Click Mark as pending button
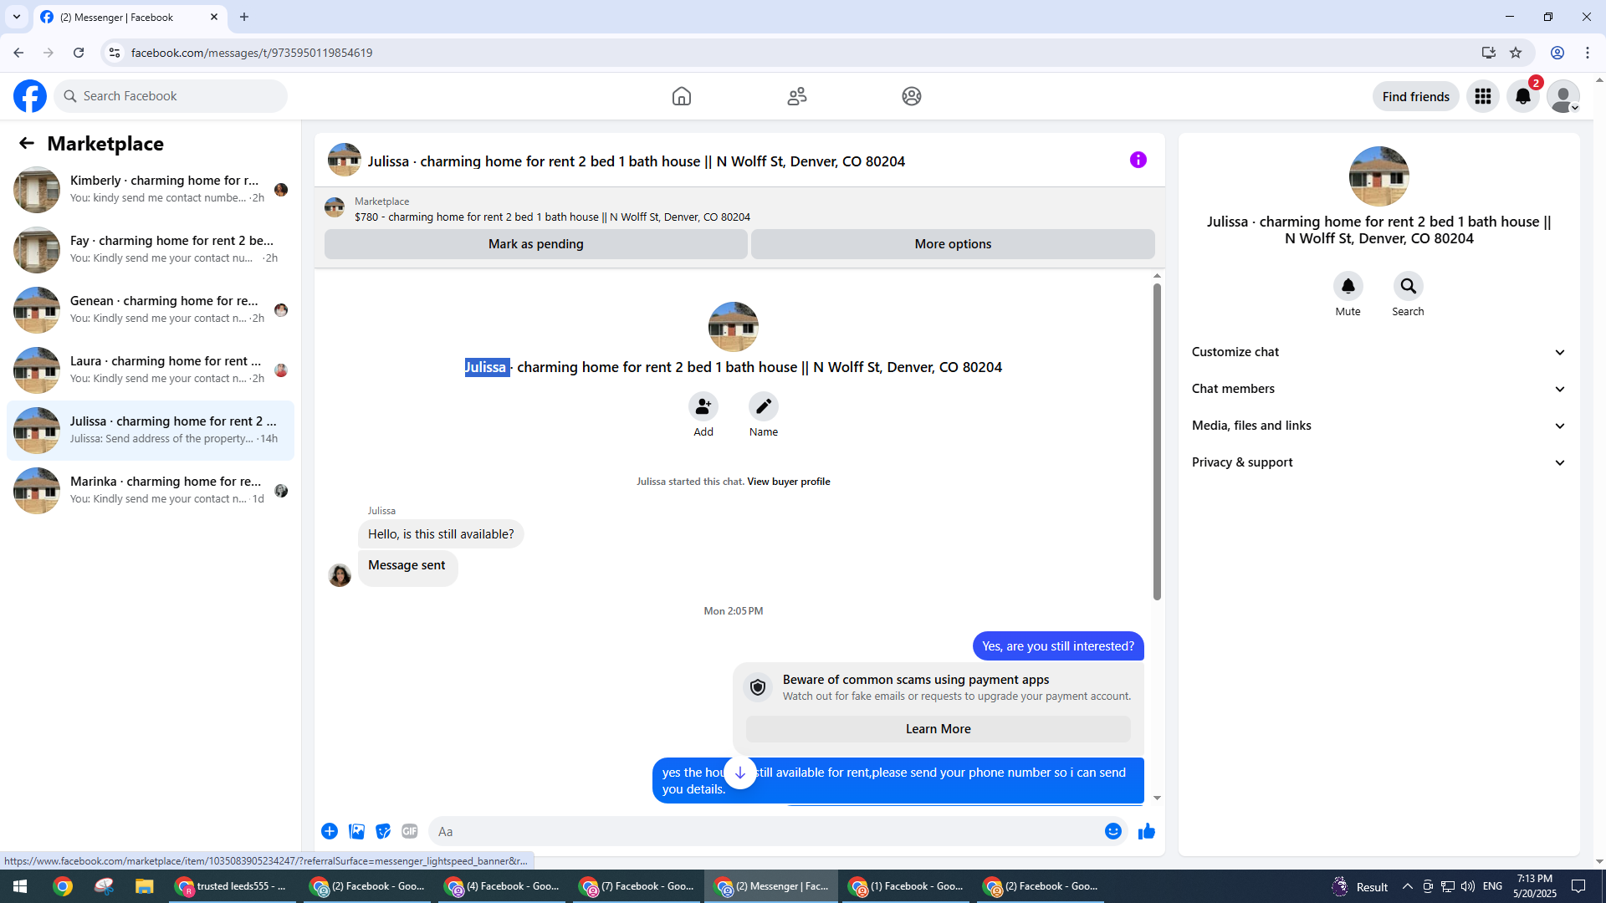 (535, 244)
